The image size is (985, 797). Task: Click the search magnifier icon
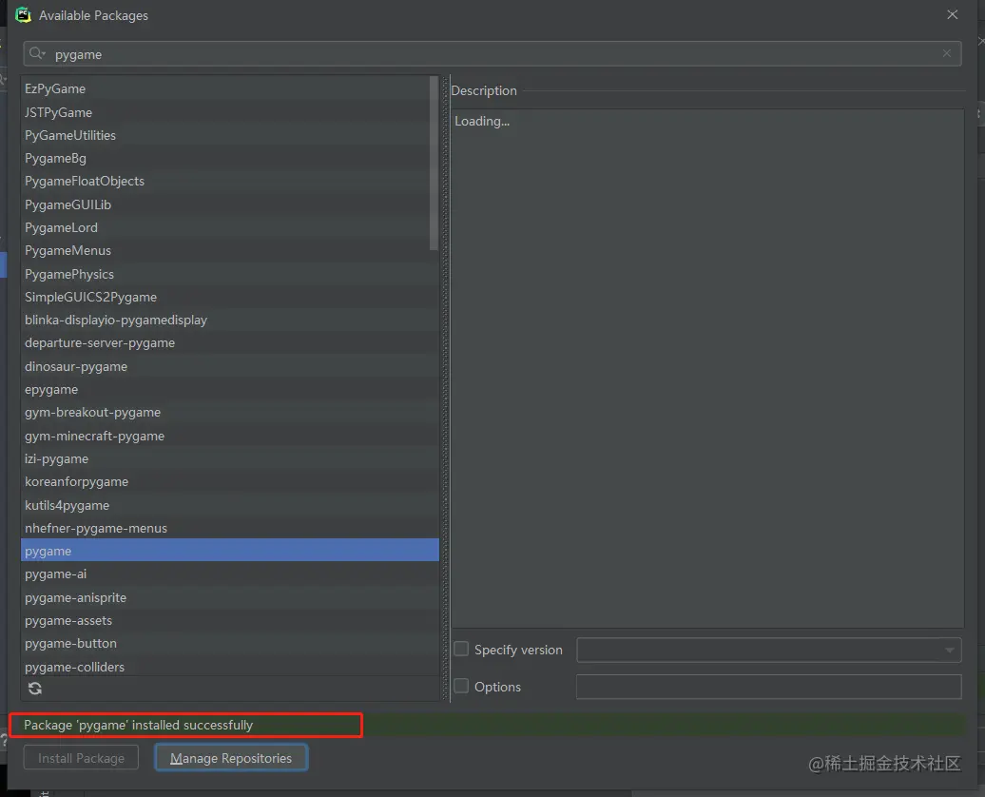[x=36, y=53]
